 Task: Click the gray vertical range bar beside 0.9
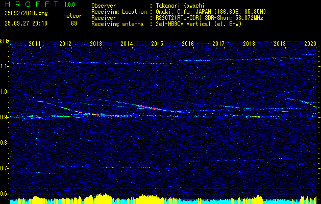[10, 118]
